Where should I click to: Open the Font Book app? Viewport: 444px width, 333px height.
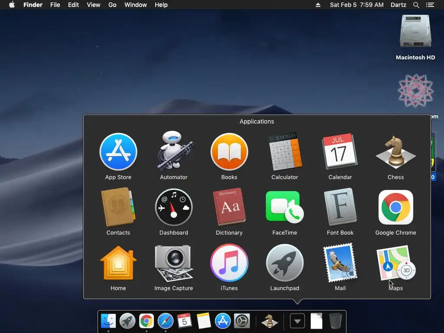click(340, 207)
